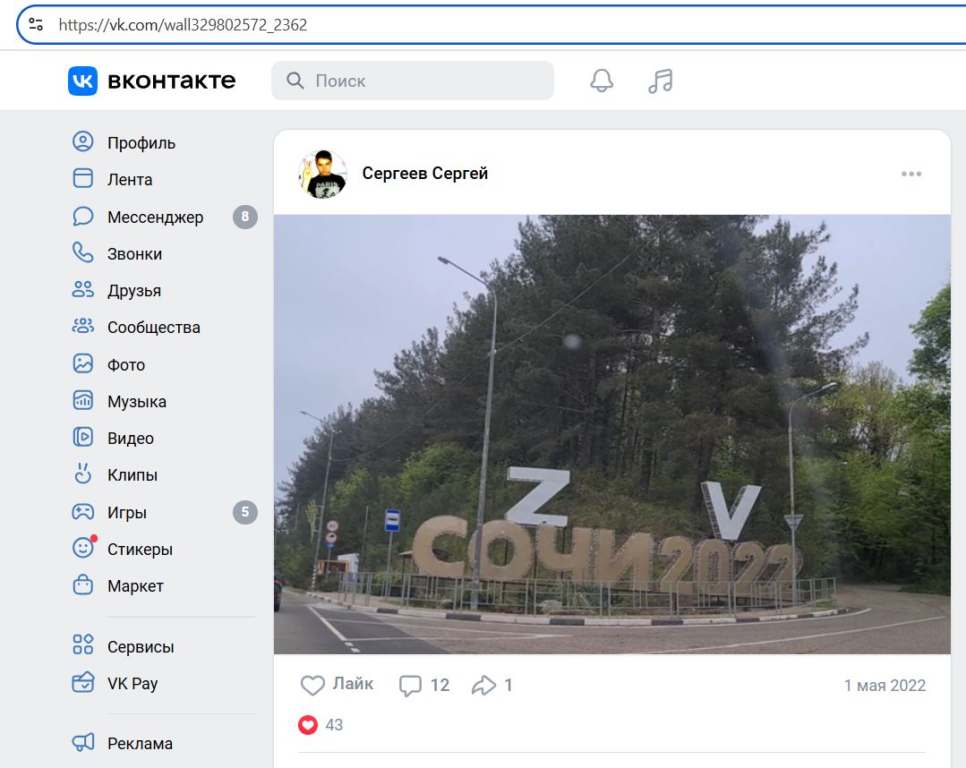
Task: Share the post via arrow icon
Action: pyautogui.click(x=483, y=686)
